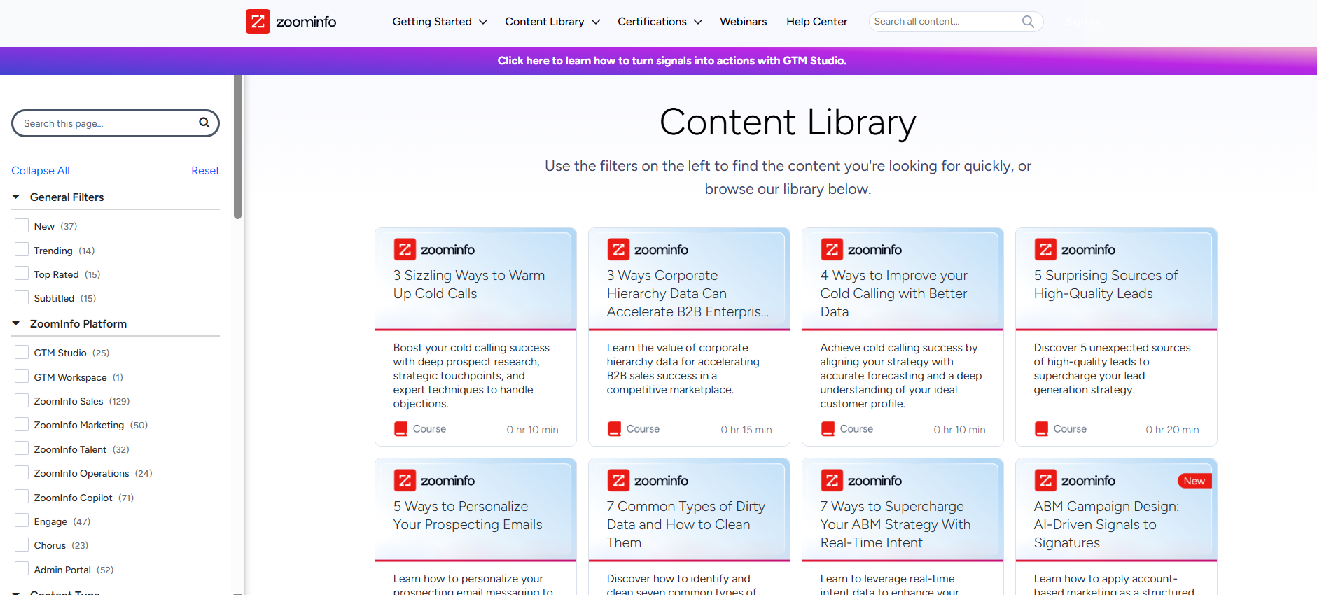Click the ZoomInfo logo on the ABM Campaign Design card

(1075, 480)
